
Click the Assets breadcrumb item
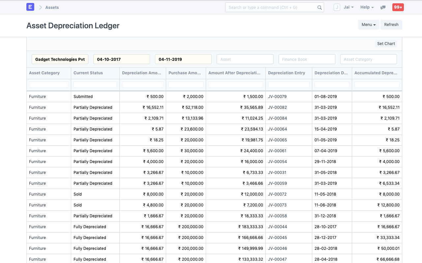click(52, 7)
